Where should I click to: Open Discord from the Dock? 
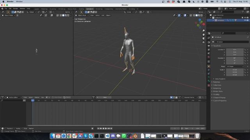[113, 136]
